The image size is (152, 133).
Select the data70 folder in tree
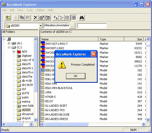pyautogui.click(x=26, y=64)
